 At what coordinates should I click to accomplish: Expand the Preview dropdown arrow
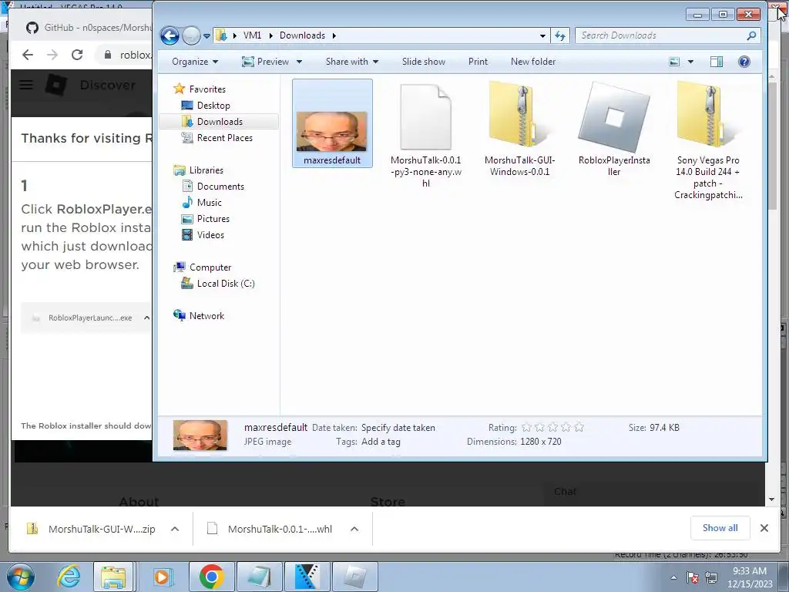[x=300, y=62]
